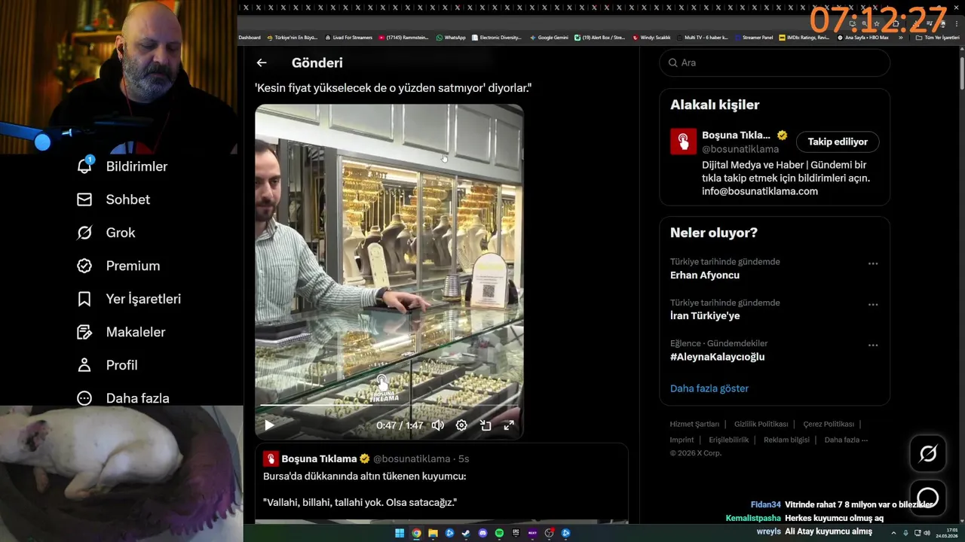
Task: Seek on the video progress bar
Action: 389,406
